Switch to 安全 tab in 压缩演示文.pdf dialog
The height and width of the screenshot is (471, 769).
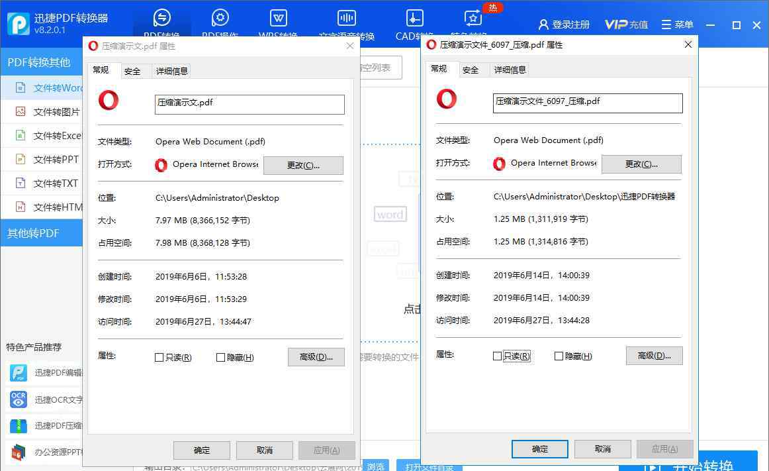point(132,72)
